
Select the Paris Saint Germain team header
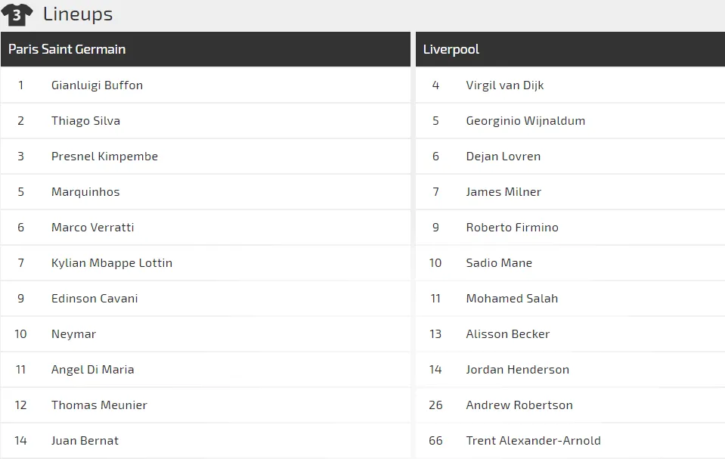[206, 49]
